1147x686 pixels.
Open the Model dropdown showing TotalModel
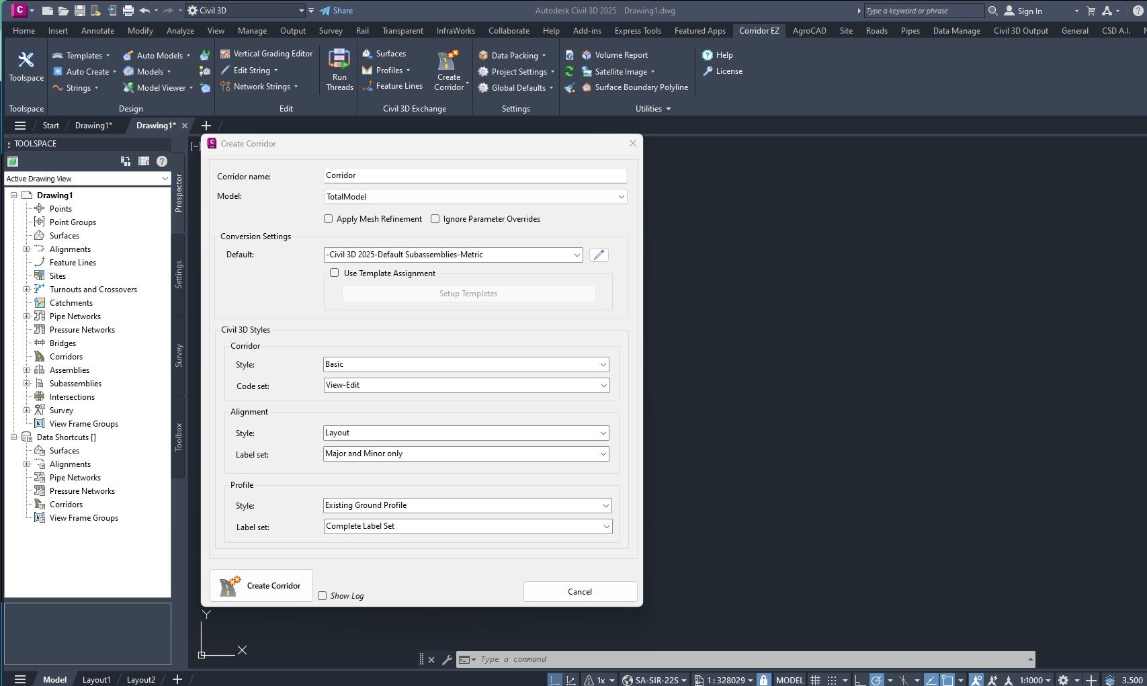[475, 197]
